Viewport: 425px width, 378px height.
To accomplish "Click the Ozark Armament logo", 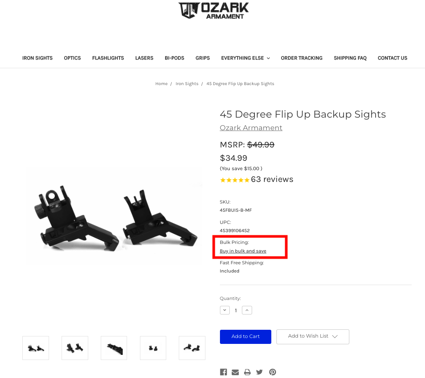I will click(x=213, y=11).
